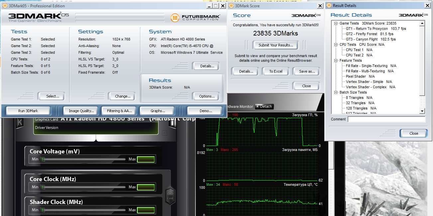Select 8 Triangles row

(359, 98)
